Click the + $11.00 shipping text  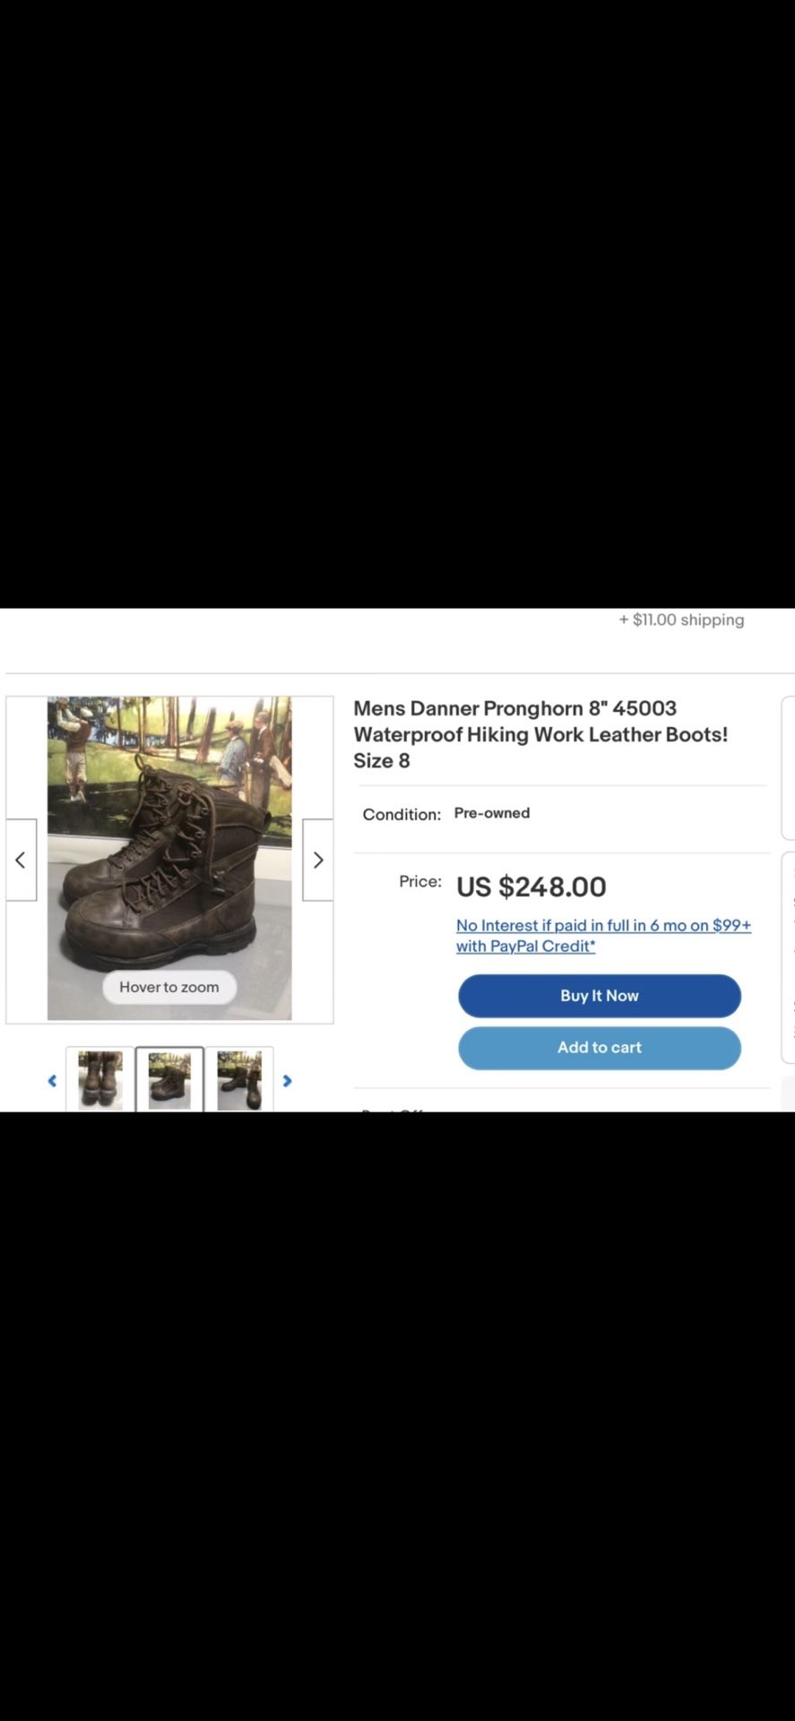coord(681,619)
